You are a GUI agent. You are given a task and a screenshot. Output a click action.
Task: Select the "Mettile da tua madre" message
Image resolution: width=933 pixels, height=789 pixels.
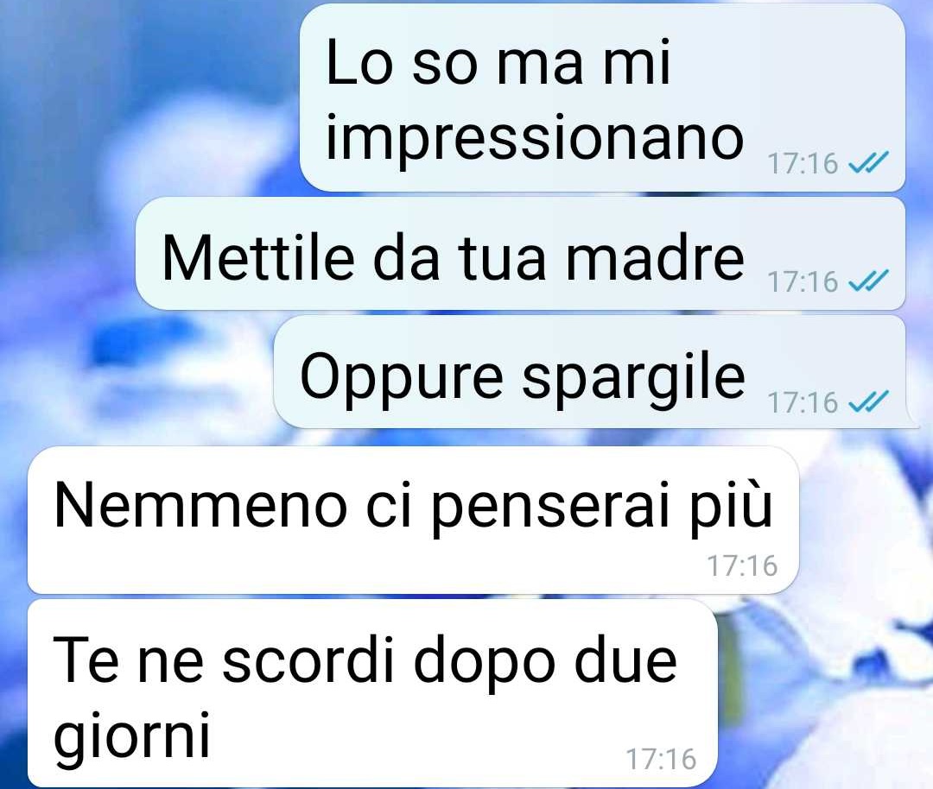pyautogui.click(x=521, y=254)
